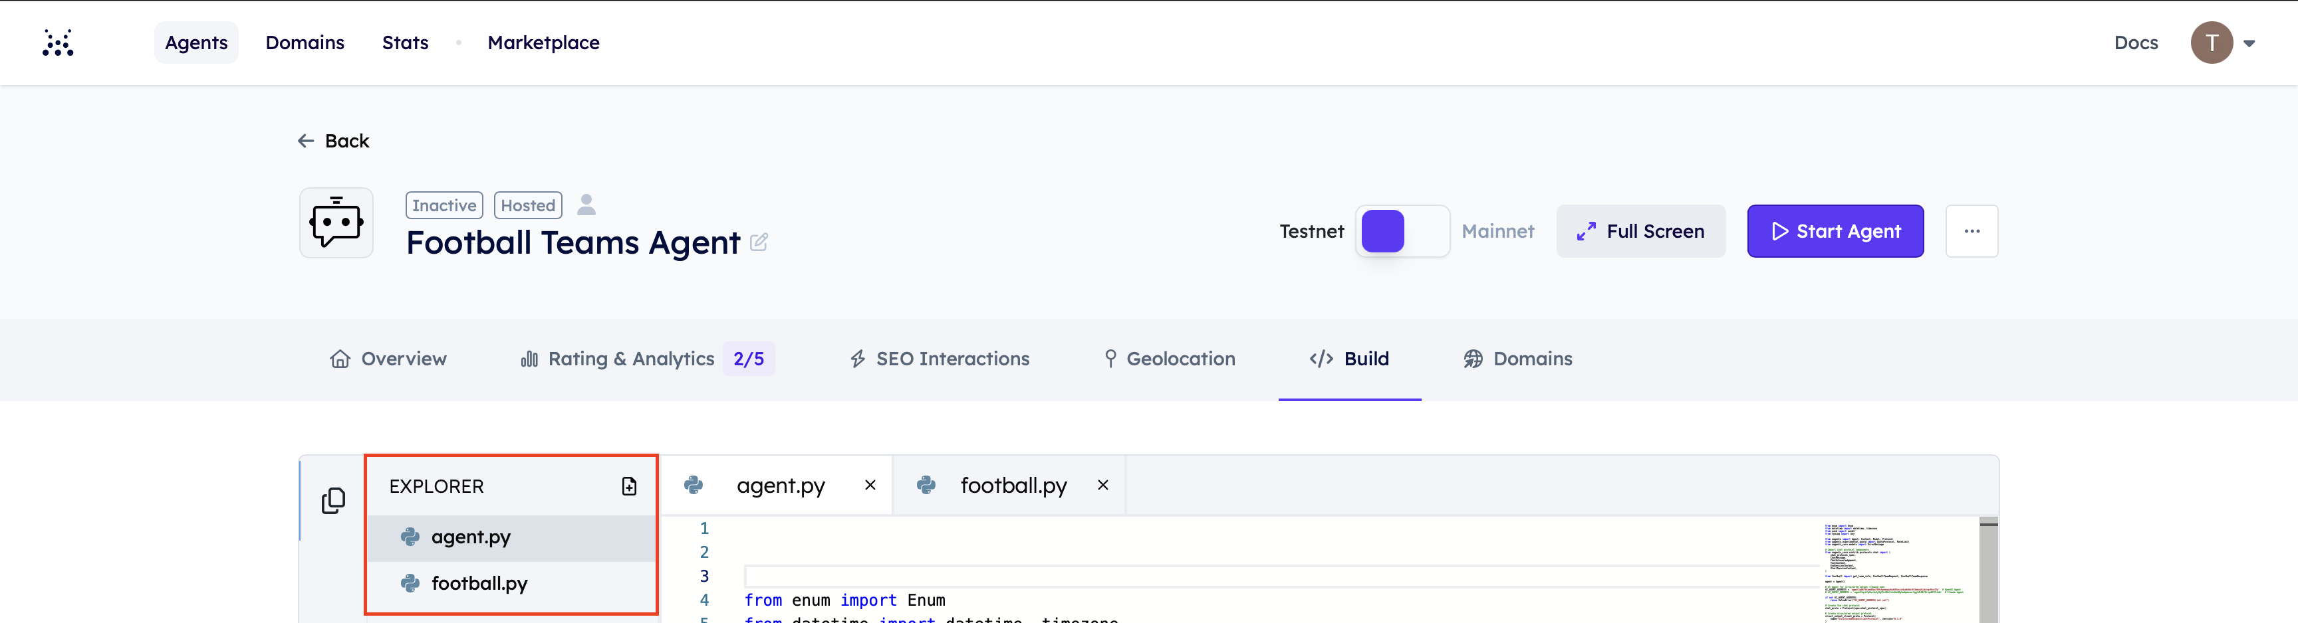
Task: Open the more options ellipsis menu
Action: click(x=1972, y=231)
